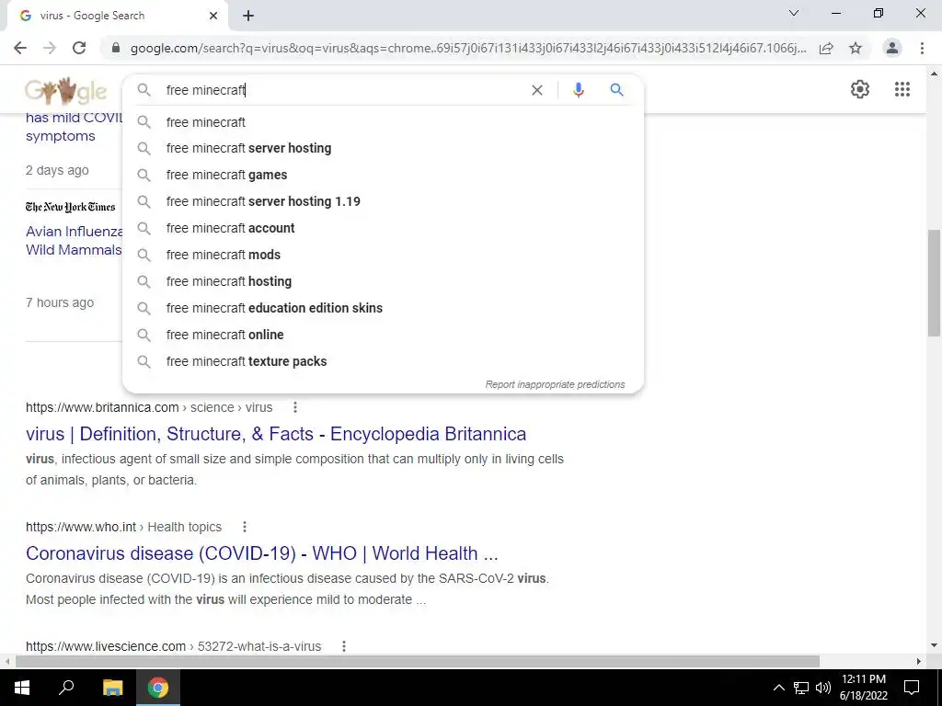
Task: Open more options for who.int result
Action: pos(245,527)
